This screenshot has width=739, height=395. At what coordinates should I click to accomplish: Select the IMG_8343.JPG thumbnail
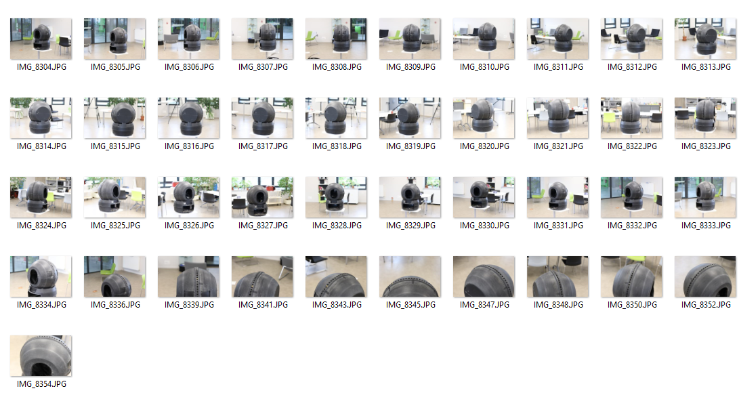tap(336, 276)
